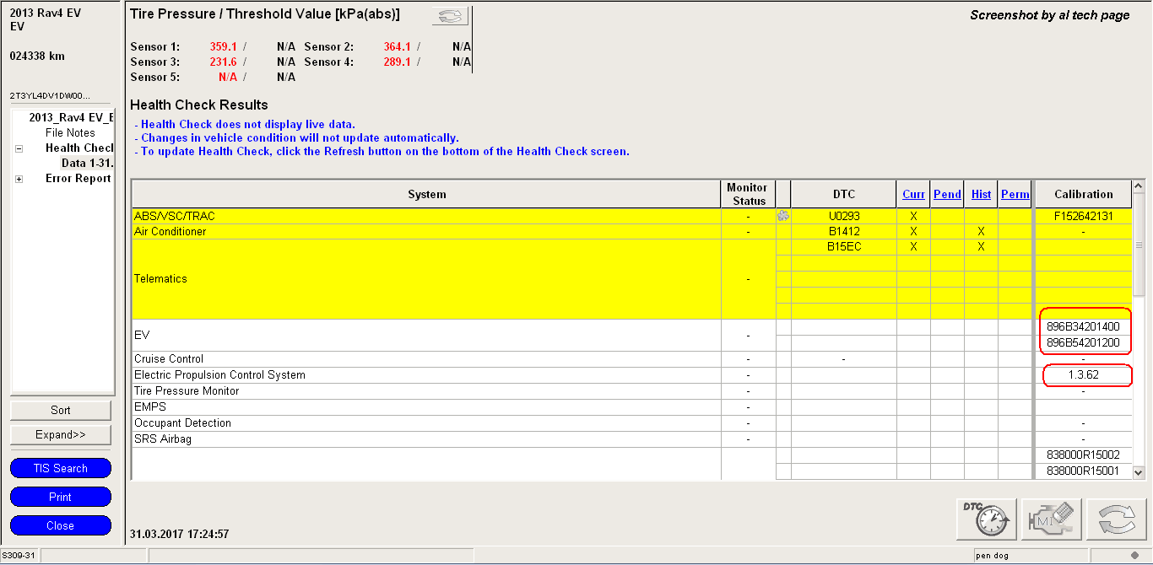Open TIS Search
1153x565 pixels.
click(61, 468)
